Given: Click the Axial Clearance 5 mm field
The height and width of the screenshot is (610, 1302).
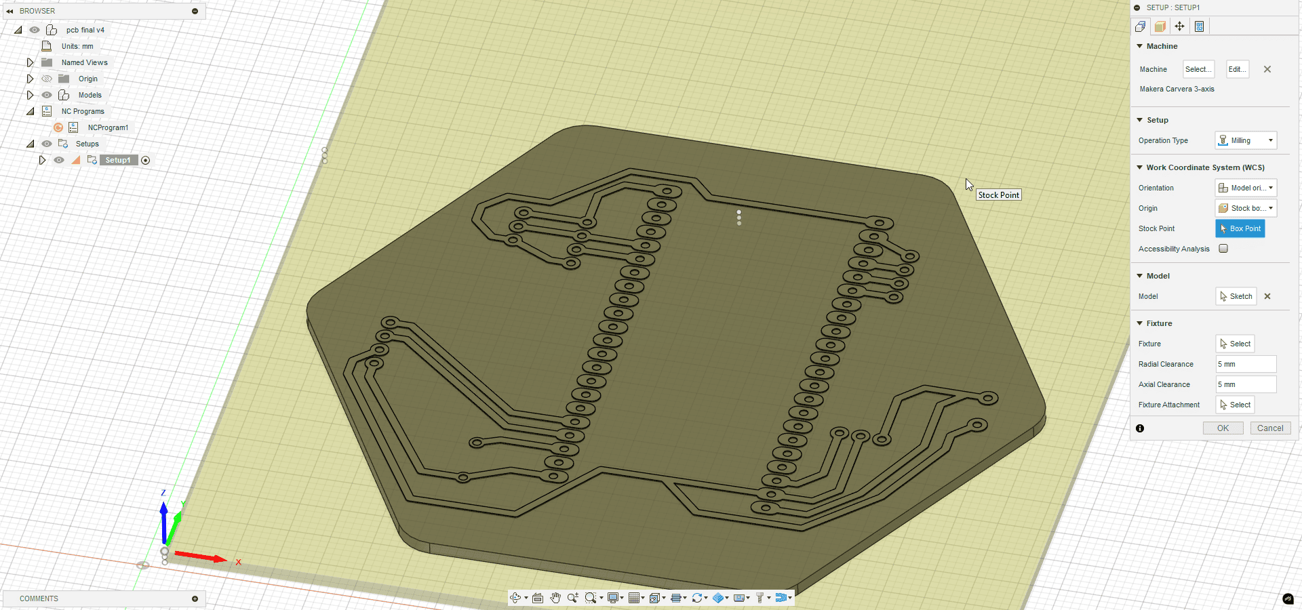Looking at the screenshot, I should [1246, 384].
